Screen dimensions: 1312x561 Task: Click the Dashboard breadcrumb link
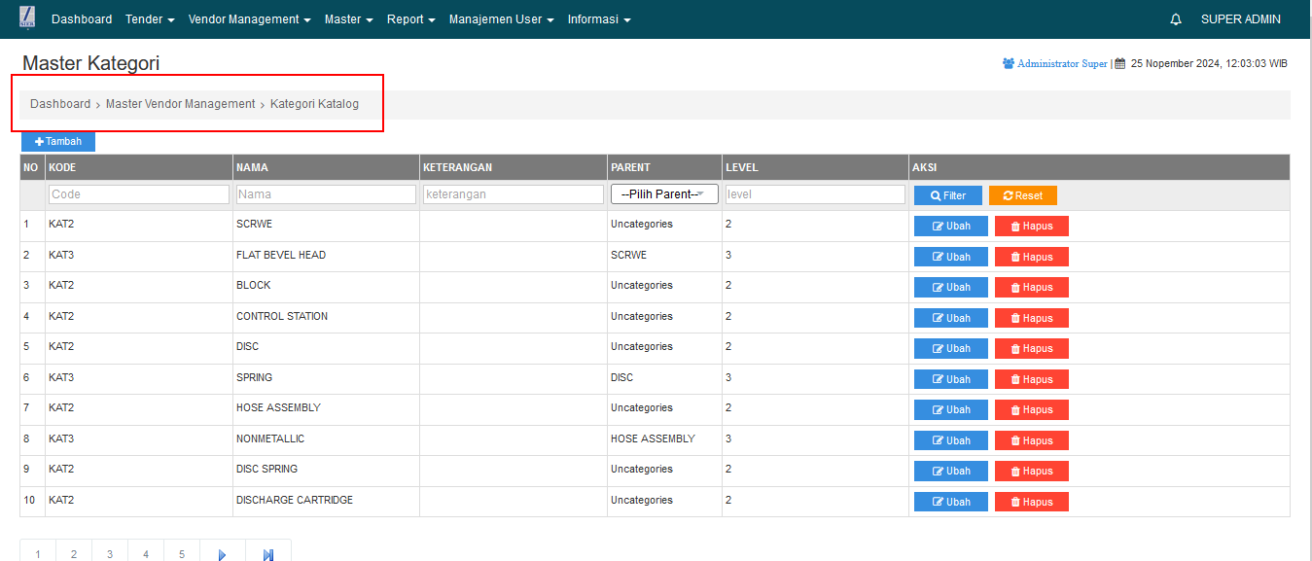click(x=60, y=104)
